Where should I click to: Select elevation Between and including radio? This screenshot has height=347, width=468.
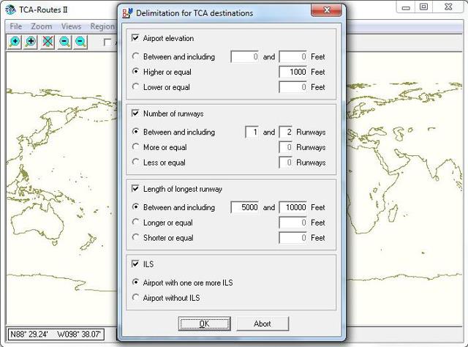pyautogui.click(x=135, y=56)
